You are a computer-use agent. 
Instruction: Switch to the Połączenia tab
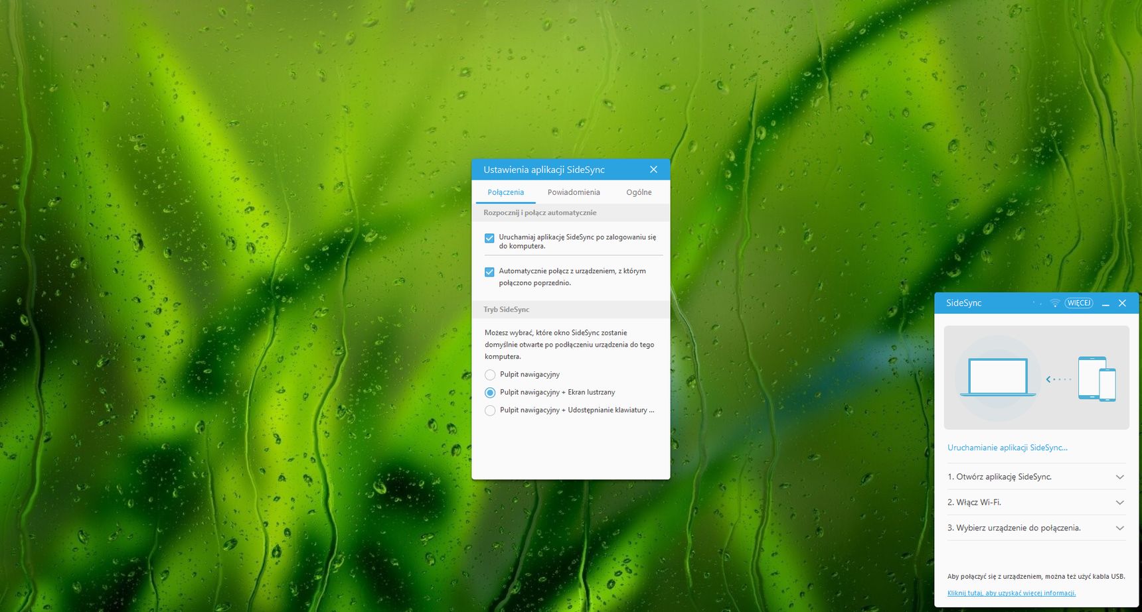(x=506, y=192)
